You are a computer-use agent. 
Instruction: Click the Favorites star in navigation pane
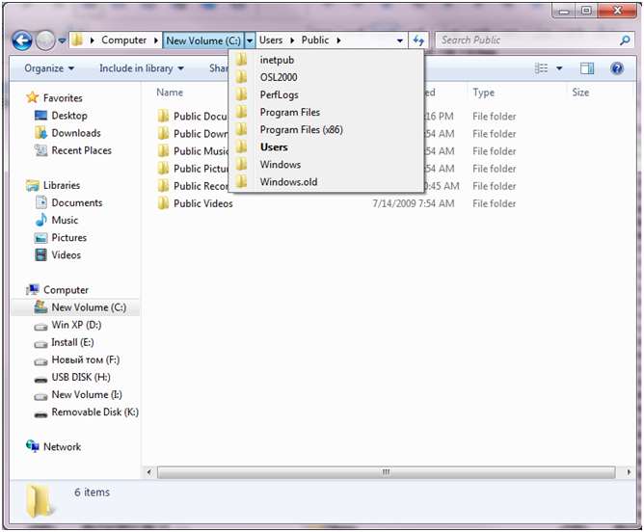click(32, 97)
